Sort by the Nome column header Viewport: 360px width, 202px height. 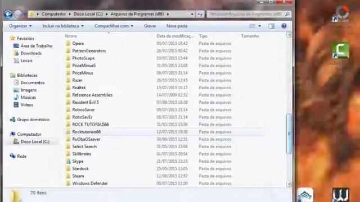(71, 36)
